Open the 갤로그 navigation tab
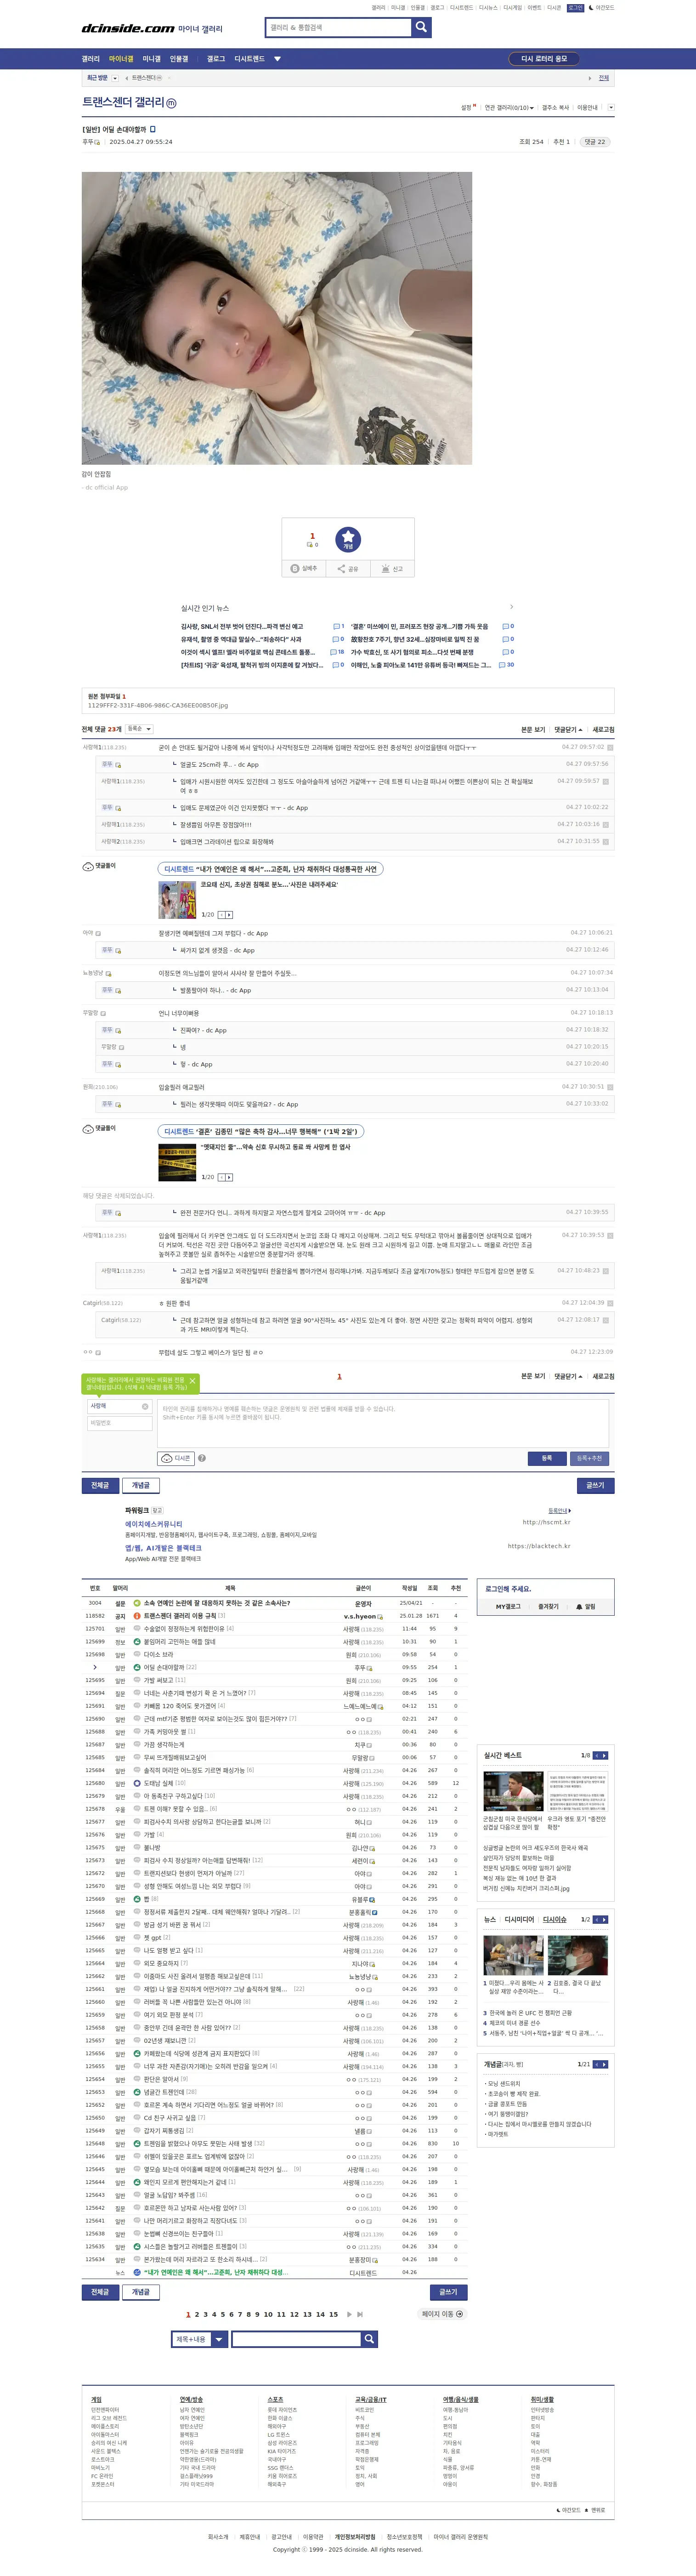 (x=216, y=59)
